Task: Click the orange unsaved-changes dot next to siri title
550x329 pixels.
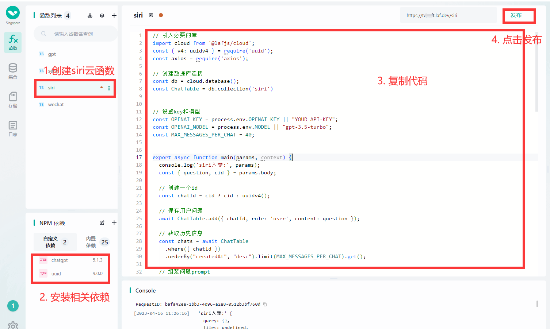Action: 161,15
